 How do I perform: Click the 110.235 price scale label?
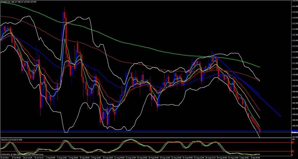[x=294, y=86]
